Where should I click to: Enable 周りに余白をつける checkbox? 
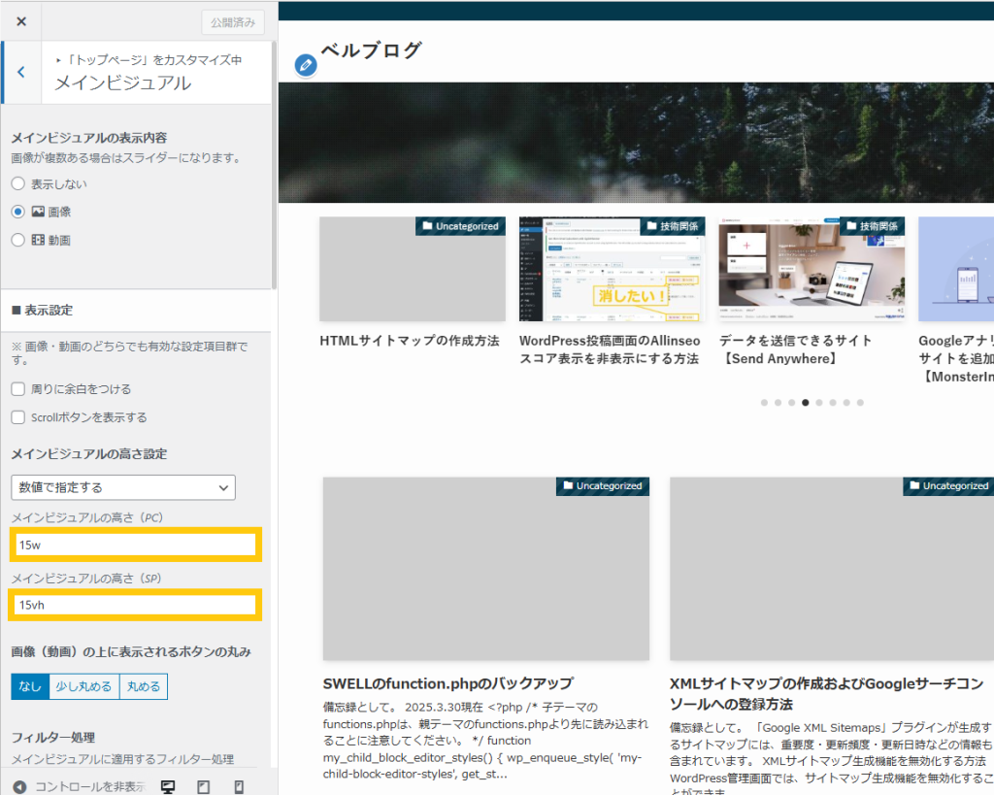(18, 389)
